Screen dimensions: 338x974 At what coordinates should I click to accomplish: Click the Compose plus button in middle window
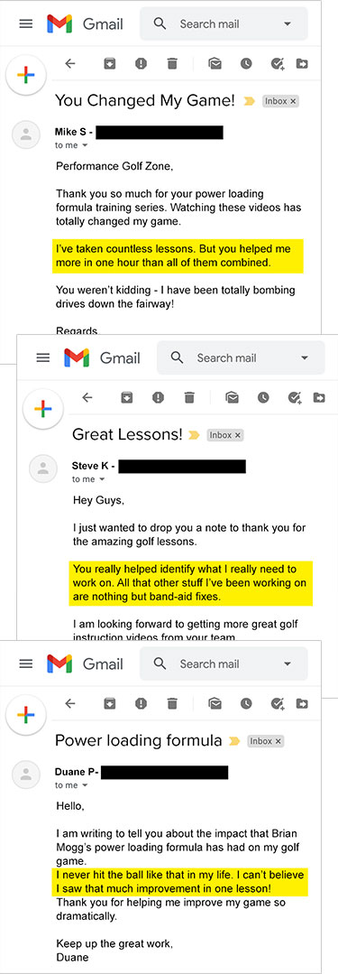[x=42, y=410]
